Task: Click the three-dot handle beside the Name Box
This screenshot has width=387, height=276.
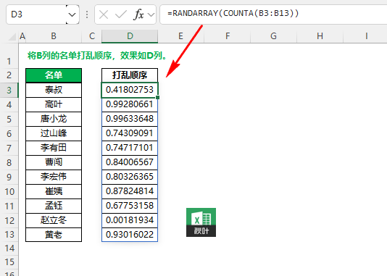Action: click(87, 14)
